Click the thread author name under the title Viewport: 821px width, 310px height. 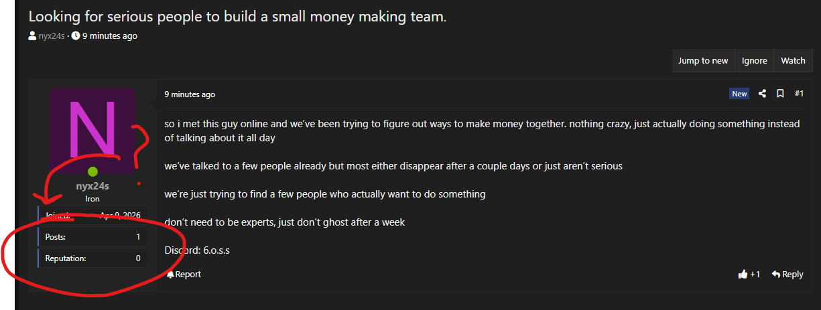(52, 36)
